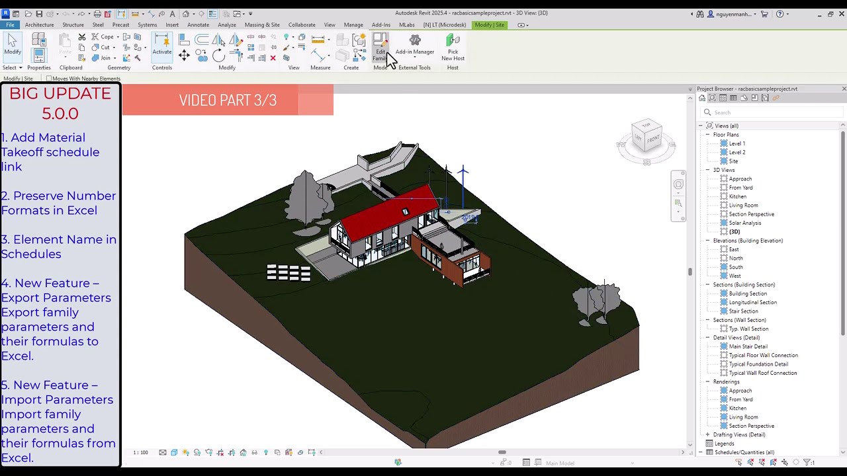Open the File menu
Viewport: 847px width, 476px height.
click(10, 25)
